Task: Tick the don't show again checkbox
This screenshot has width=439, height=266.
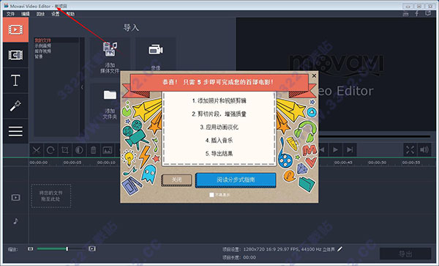Action: pyautogui.click(x=211, y=195)
